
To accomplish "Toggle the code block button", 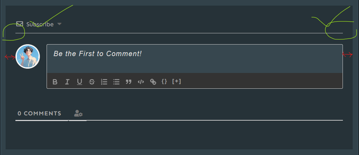I will point(141,82).
